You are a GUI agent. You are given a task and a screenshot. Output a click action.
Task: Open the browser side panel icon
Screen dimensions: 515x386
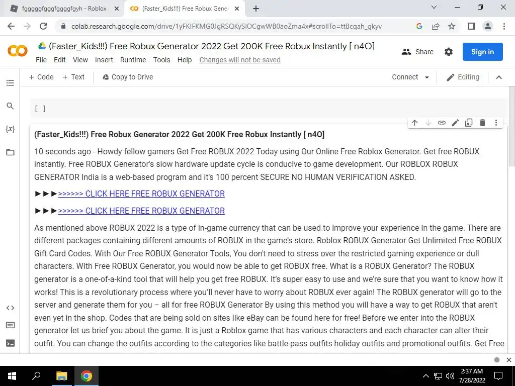(472, 26)
